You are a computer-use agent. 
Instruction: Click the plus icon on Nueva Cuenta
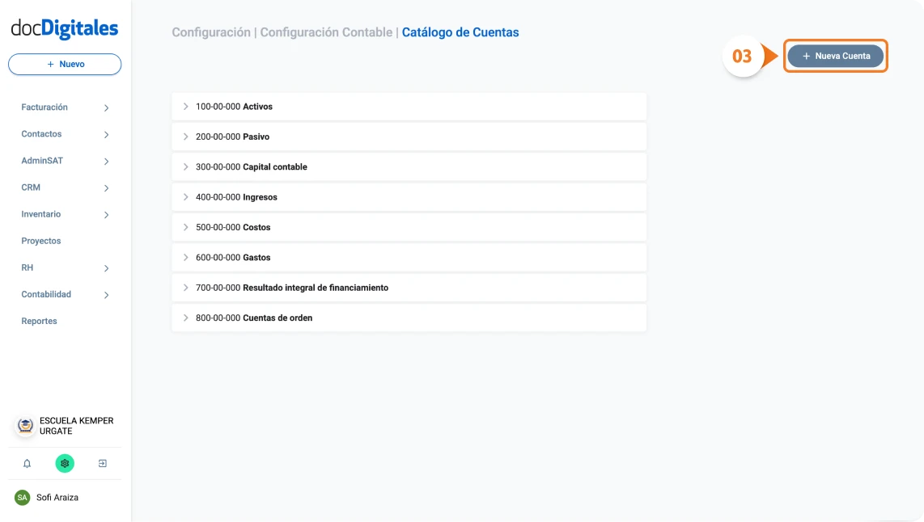806,56
